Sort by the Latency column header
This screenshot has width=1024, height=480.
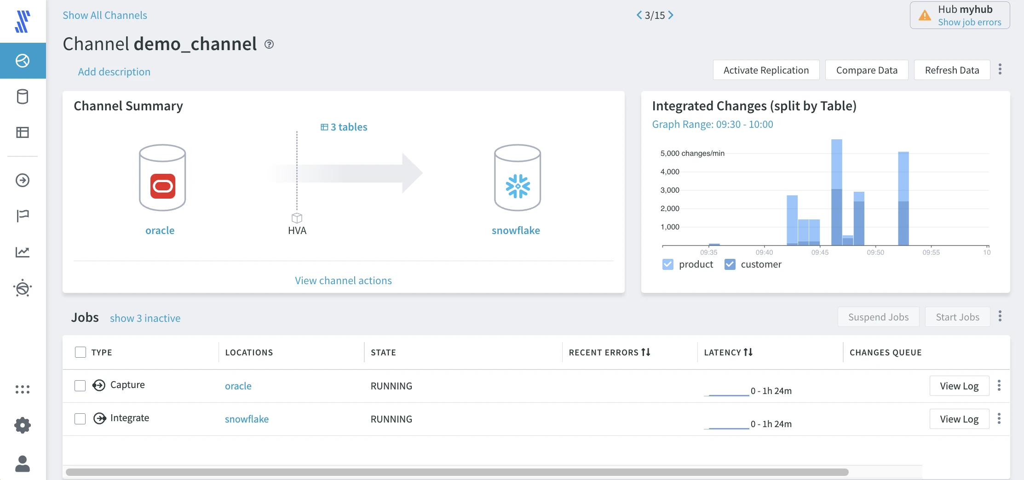(x=728, y=352)
